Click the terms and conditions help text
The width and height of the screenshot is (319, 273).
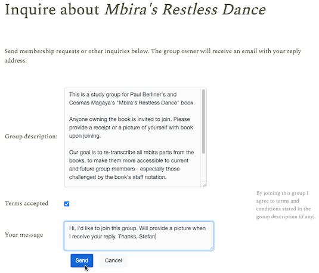coord(286,204)
